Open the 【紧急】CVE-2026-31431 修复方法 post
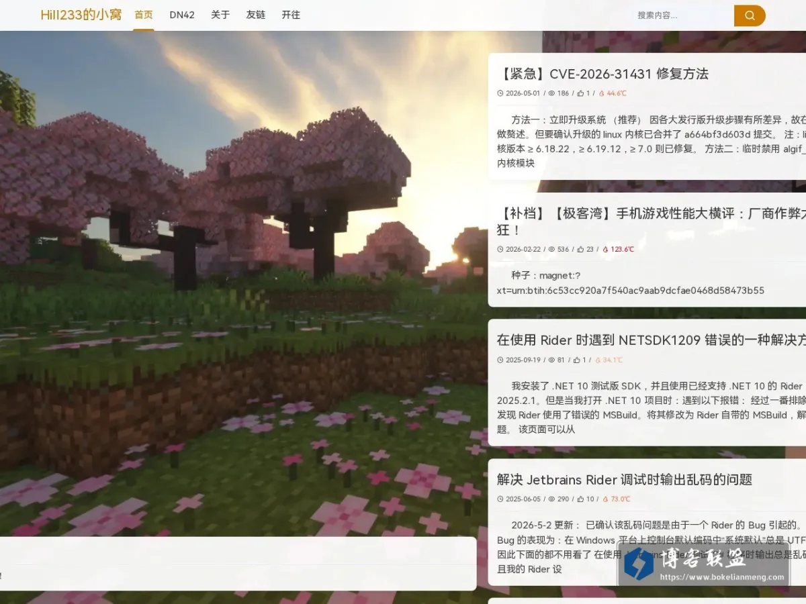The width and height of the screenshot is (806, 604). (x=603, y=74)
